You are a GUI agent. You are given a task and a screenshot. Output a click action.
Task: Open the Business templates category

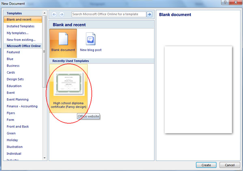pos(13,66)
